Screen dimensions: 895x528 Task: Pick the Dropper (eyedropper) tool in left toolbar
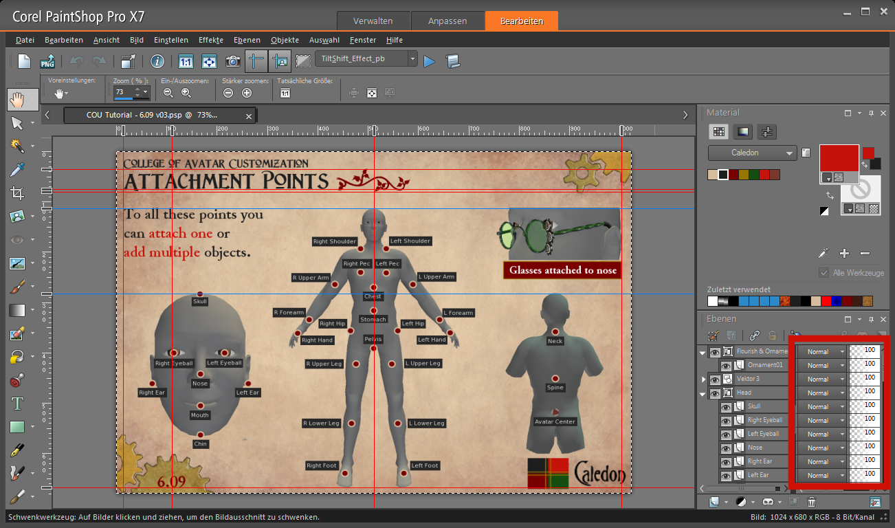tap(17, 169)
